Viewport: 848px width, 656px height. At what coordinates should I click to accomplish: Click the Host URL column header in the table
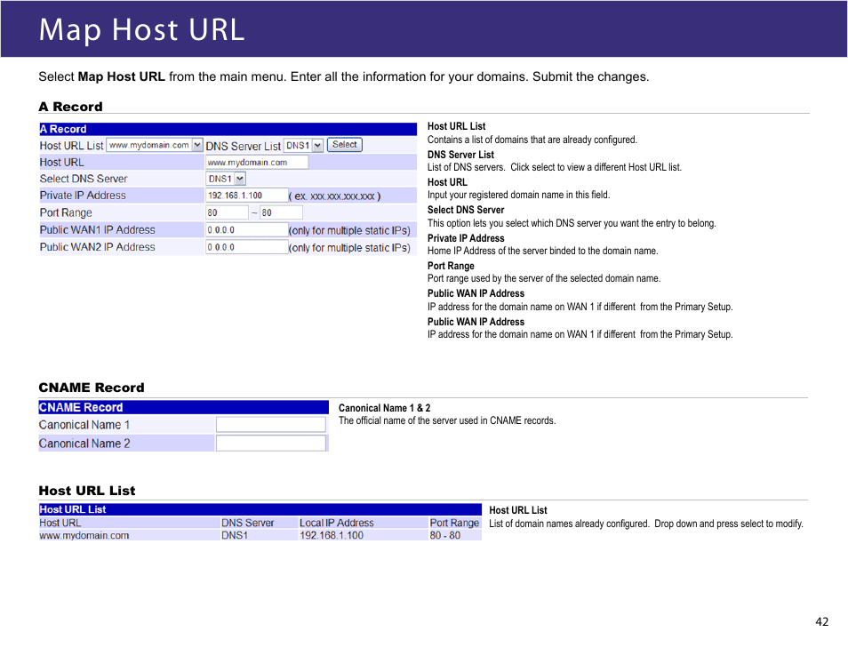[60, 523]
